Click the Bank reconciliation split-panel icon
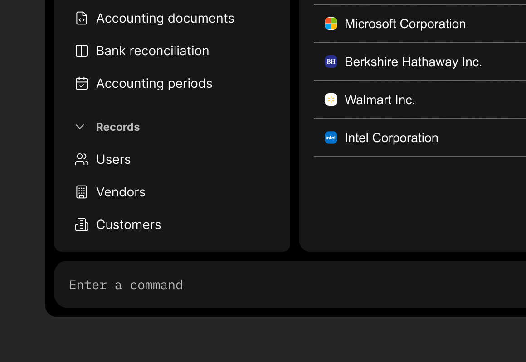This screenshot has width=526, height=362. [x=82, y=51]
